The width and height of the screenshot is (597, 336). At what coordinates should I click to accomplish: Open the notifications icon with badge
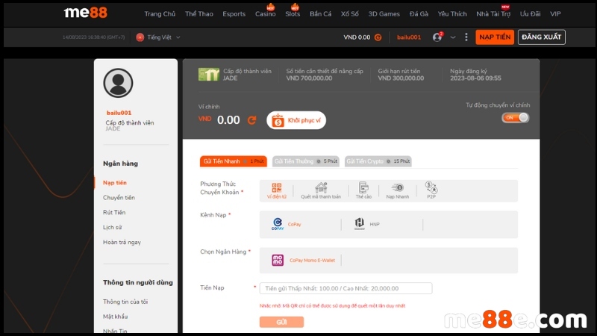coord(437,37)
